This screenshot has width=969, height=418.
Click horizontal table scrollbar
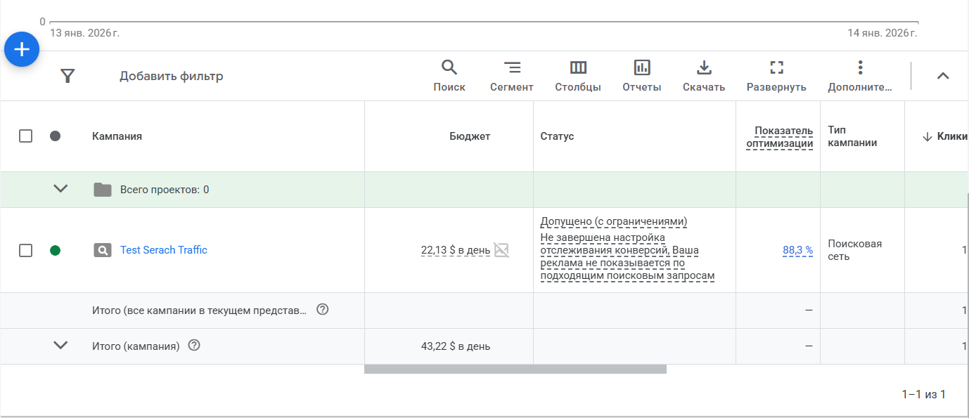click(515, 369)
